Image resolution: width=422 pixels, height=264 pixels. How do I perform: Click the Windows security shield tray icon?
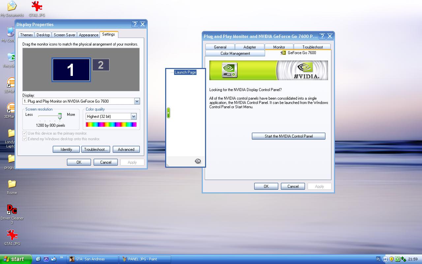click(x=391, y=259)
